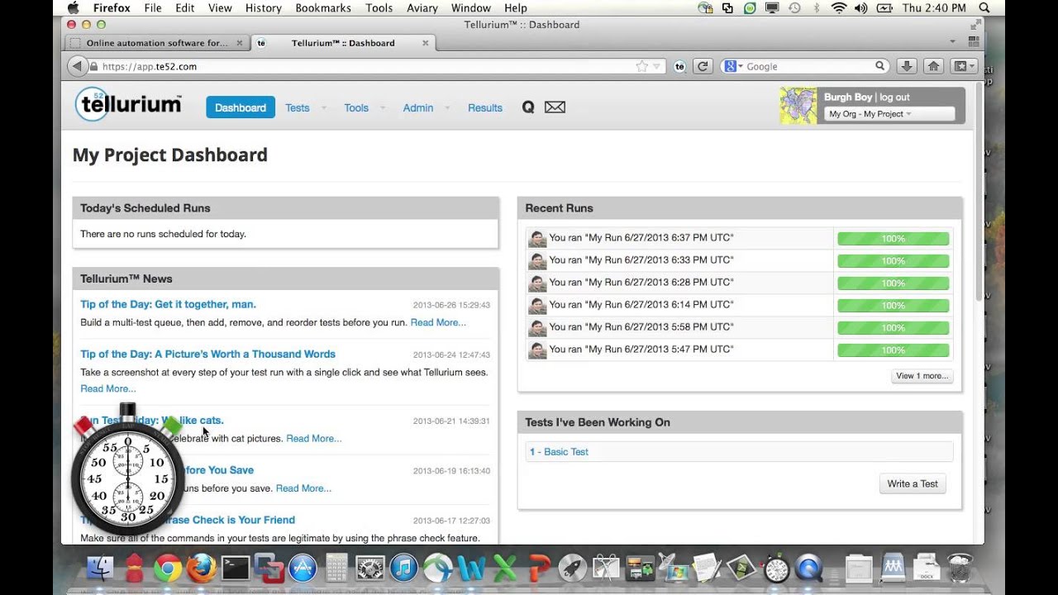Open the Firefox downloads arrow button
Viewport: 1058px width, 595px height.
point(907,66)
